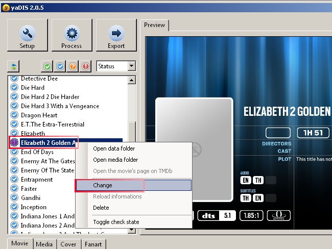Click the TH audio language badge
332x249 pixels.
258,180
